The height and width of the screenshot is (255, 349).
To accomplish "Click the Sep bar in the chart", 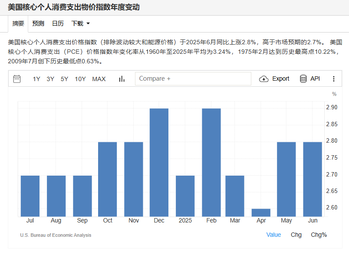I will 82,196.
